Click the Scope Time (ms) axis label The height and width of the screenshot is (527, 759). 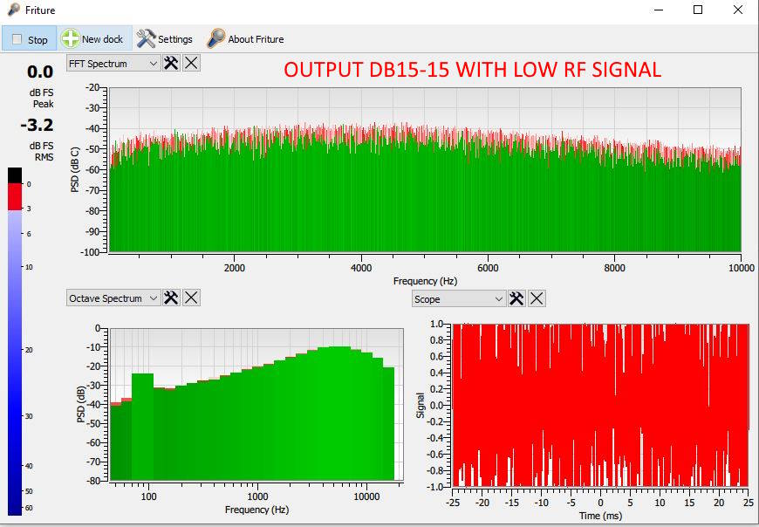(x=601, y=516)
